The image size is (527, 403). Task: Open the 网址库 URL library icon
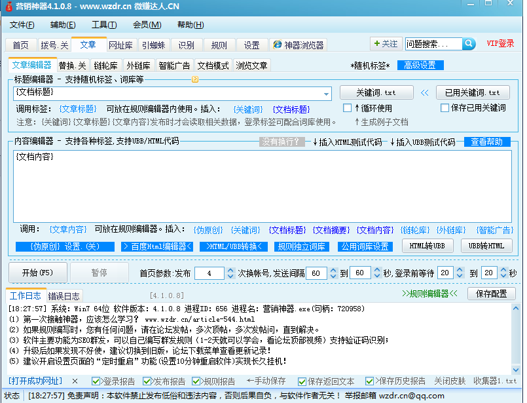[120, 45]
